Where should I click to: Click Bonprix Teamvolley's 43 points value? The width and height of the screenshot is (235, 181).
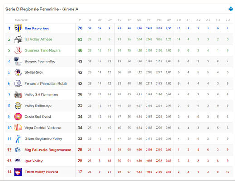click(x=80, y=62)
